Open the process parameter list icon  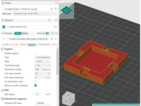pyautogui.click(x=53, y=33)
